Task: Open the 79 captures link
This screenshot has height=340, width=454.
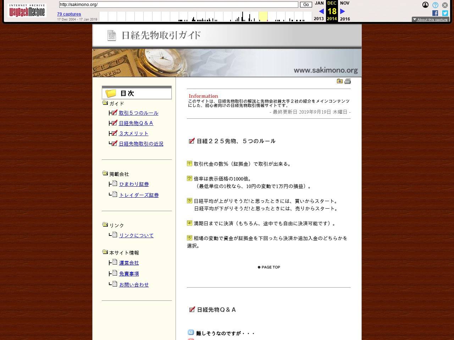Action: click(69, 14)
